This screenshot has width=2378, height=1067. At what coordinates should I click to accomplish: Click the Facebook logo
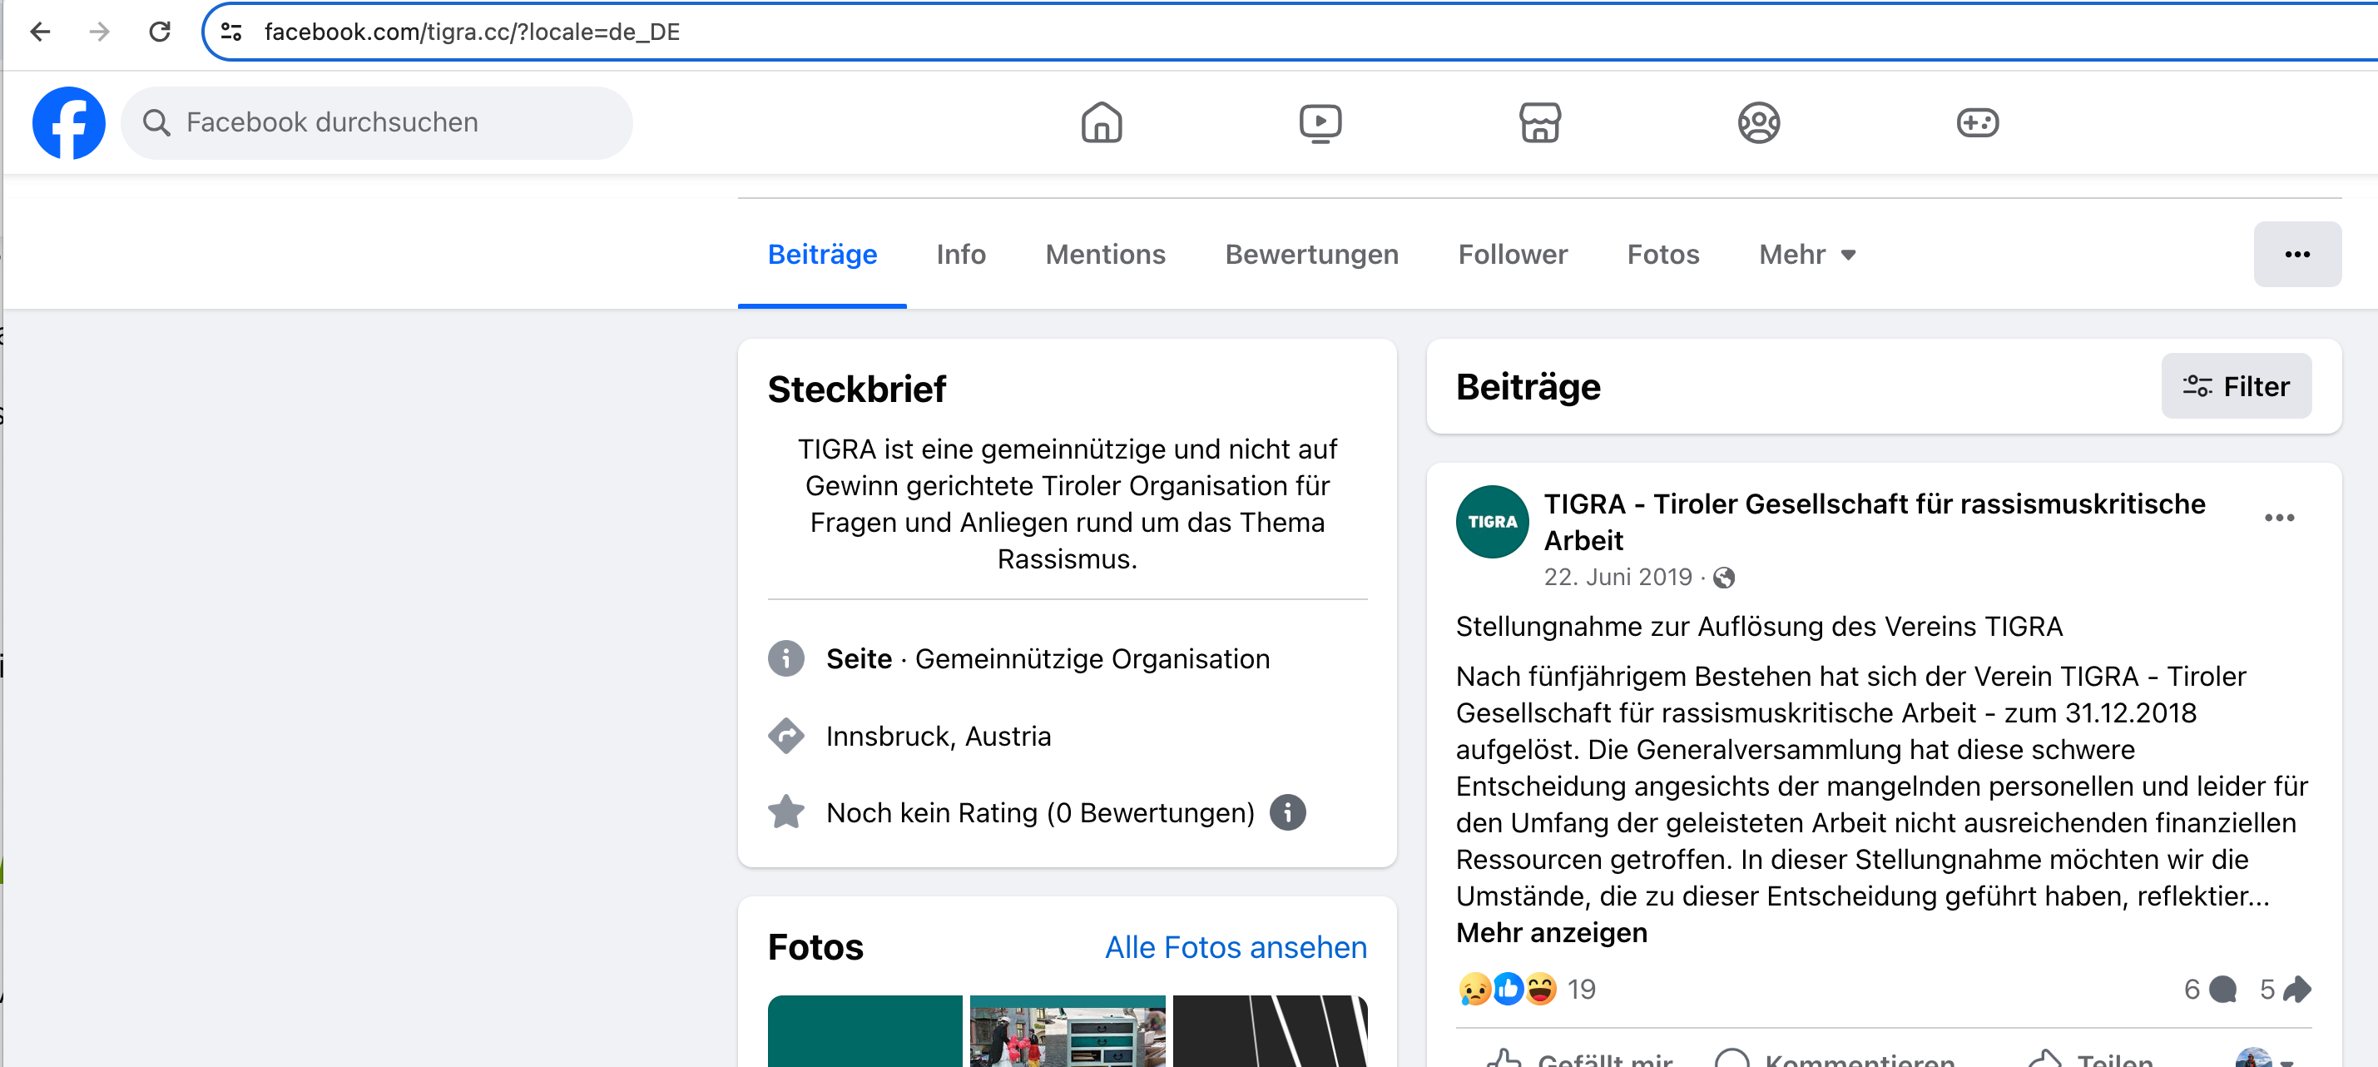click(x=68, y=122)
